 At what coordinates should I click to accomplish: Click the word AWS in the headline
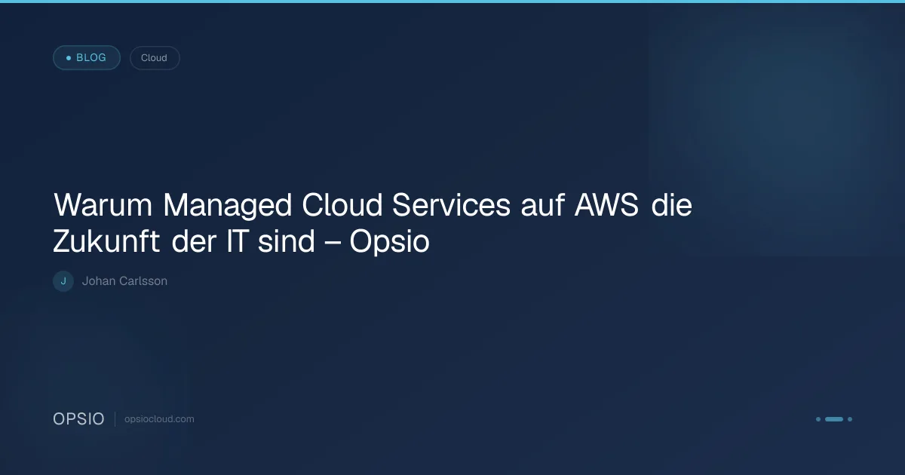[x=606, y=205]
